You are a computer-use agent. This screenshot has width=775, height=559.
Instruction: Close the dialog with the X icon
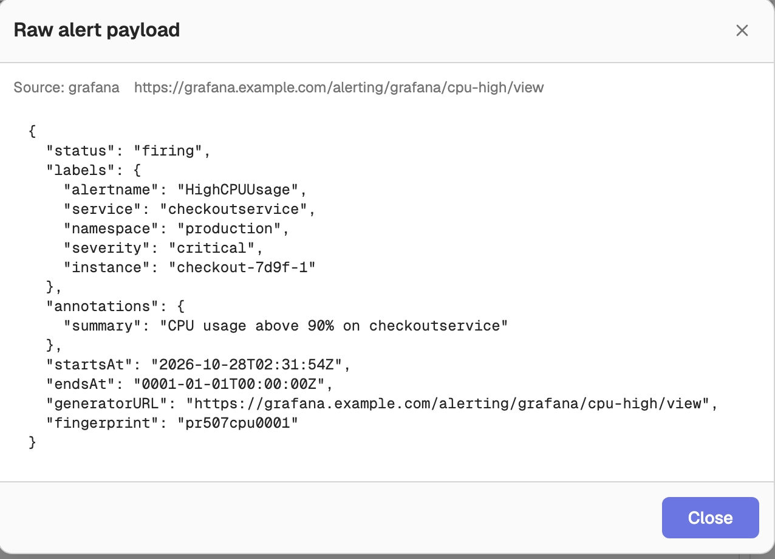coord(742,30)
